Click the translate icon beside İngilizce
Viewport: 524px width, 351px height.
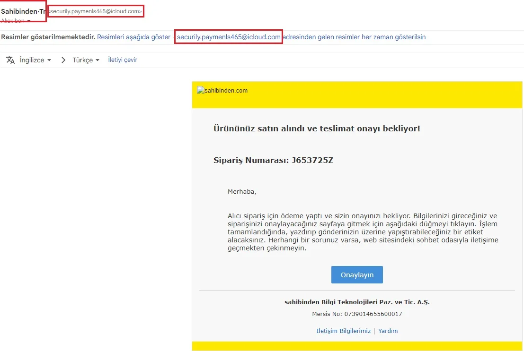click(x=10, y=60)
